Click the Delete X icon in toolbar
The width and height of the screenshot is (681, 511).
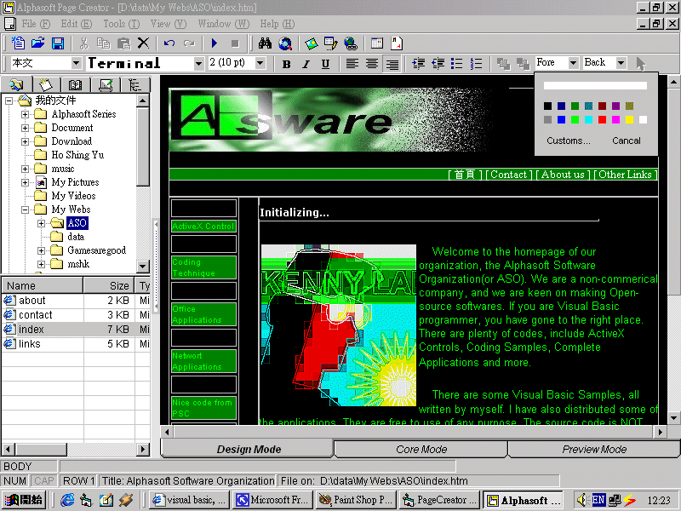(143, 43)
